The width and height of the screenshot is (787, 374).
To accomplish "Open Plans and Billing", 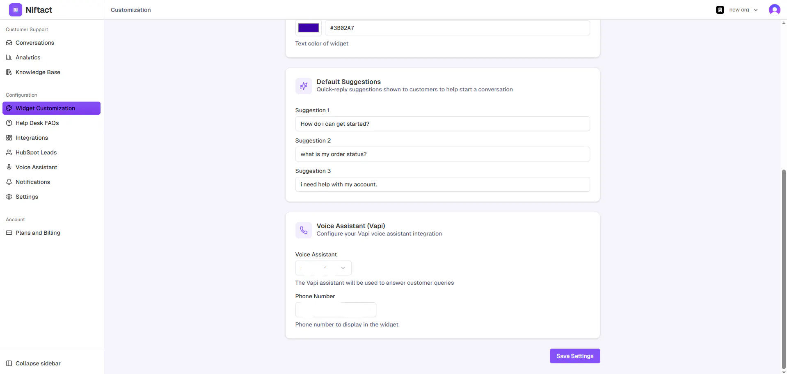I will [x=51, y=233].
